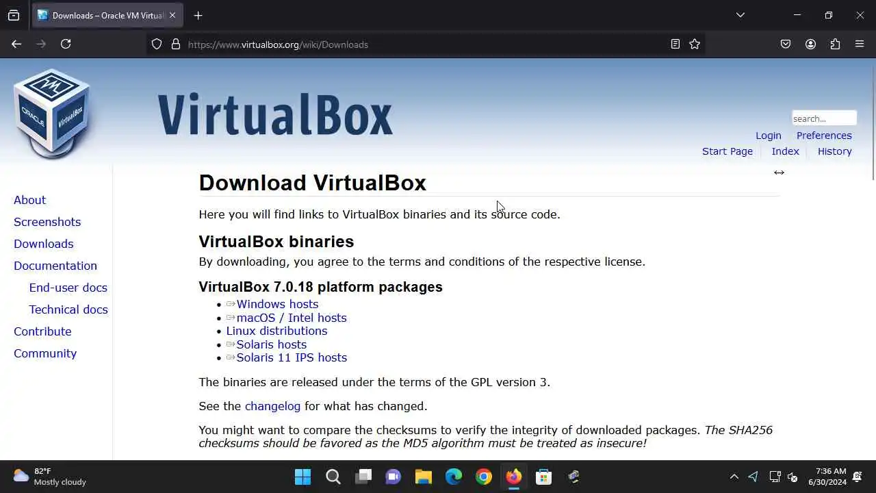Open Firefox View recent browsing icon
This screenshot has width=876, height=493.
coord(14,15)
